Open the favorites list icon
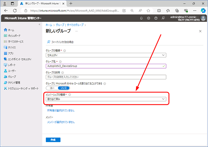 pos(168,11)
